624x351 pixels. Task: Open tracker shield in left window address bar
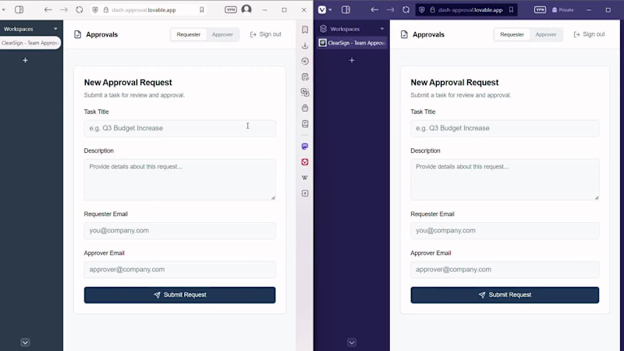click(95, 10)
